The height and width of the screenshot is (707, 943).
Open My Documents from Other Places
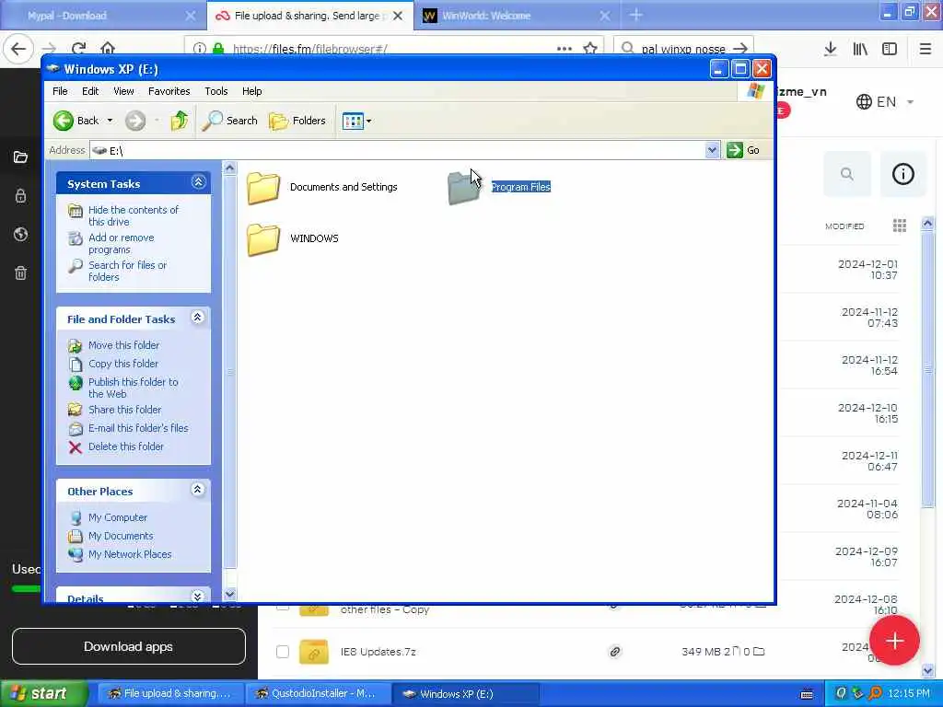[x=121, y=537]
